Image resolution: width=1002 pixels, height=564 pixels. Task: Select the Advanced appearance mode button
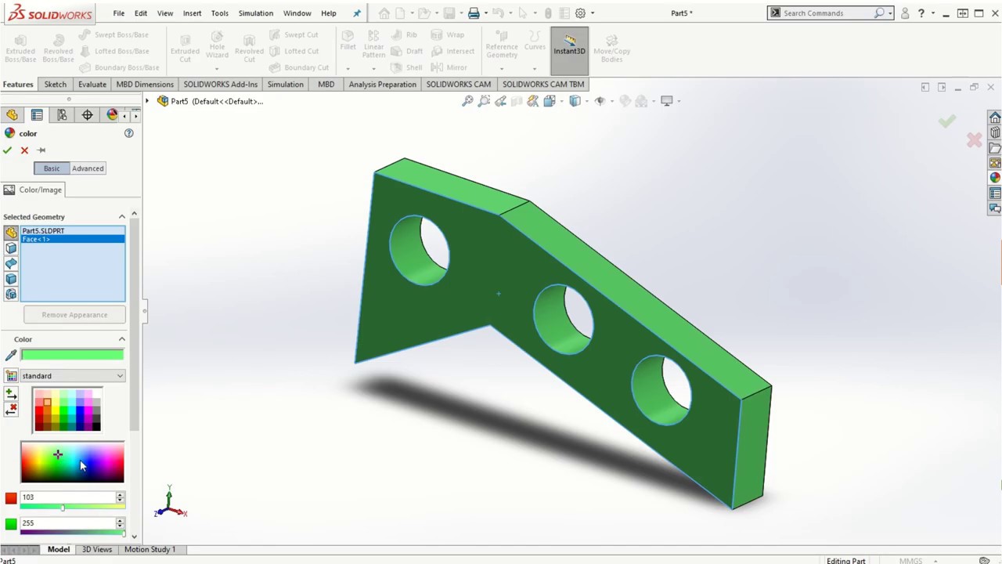pos(88,168)
